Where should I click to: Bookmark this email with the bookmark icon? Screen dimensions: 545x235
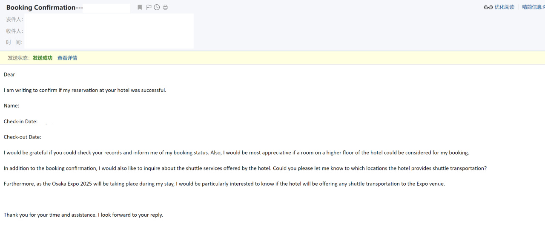point(140,7)
